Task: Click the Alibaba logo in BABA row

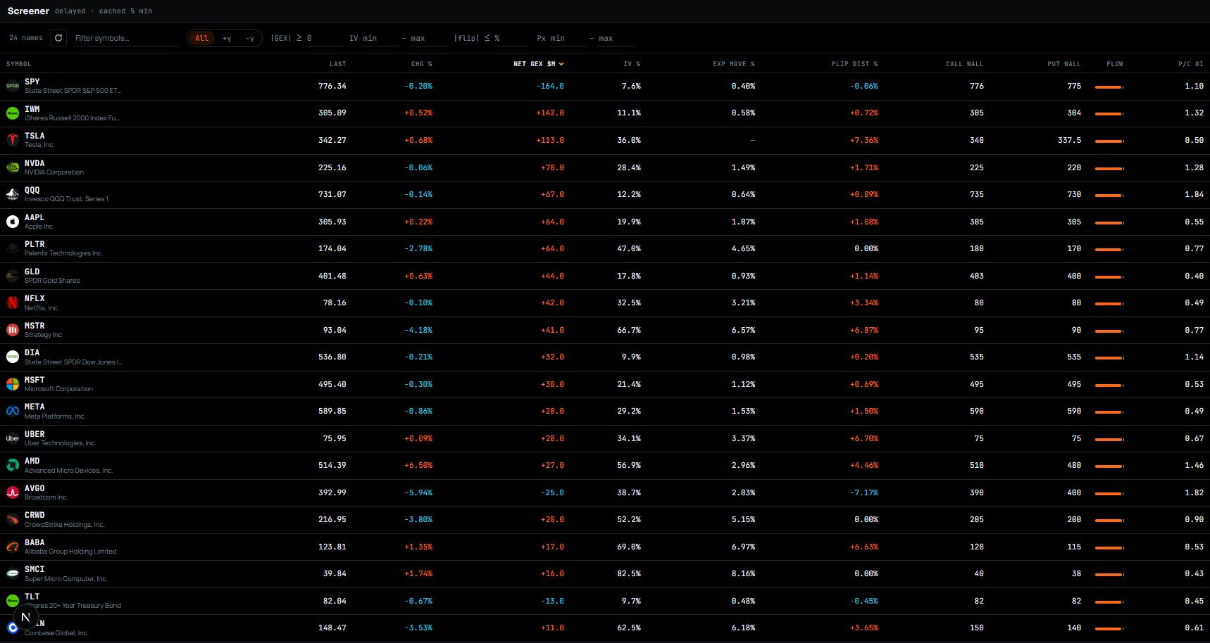Action: click(13, 547)
